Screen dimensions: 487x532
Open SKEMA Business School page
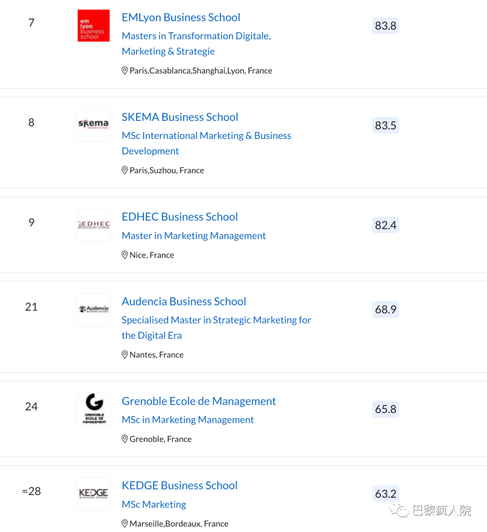(x=180, y=117)
